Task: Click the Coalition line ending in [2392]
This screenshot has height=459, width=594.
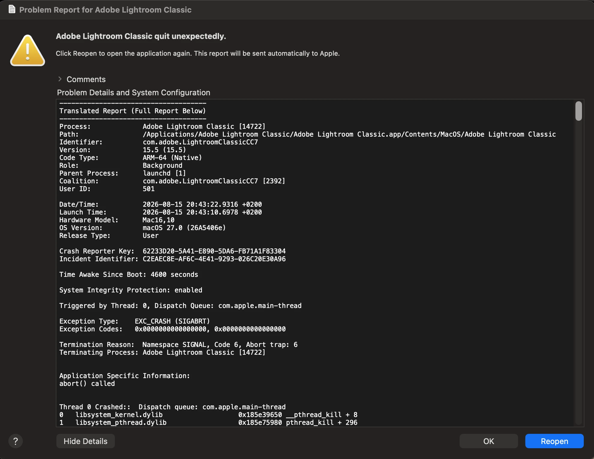Action: 172,181
